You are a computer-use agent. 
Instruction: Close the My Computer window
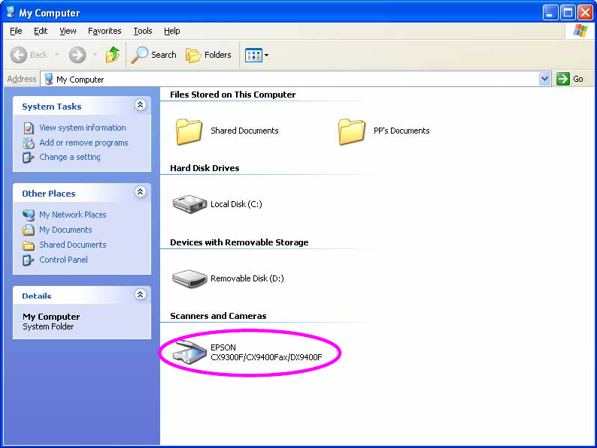pyautogui.click(x=585, y=13)
